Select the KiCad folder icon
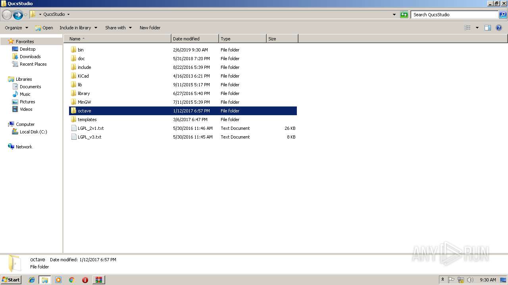 point(73,76)
